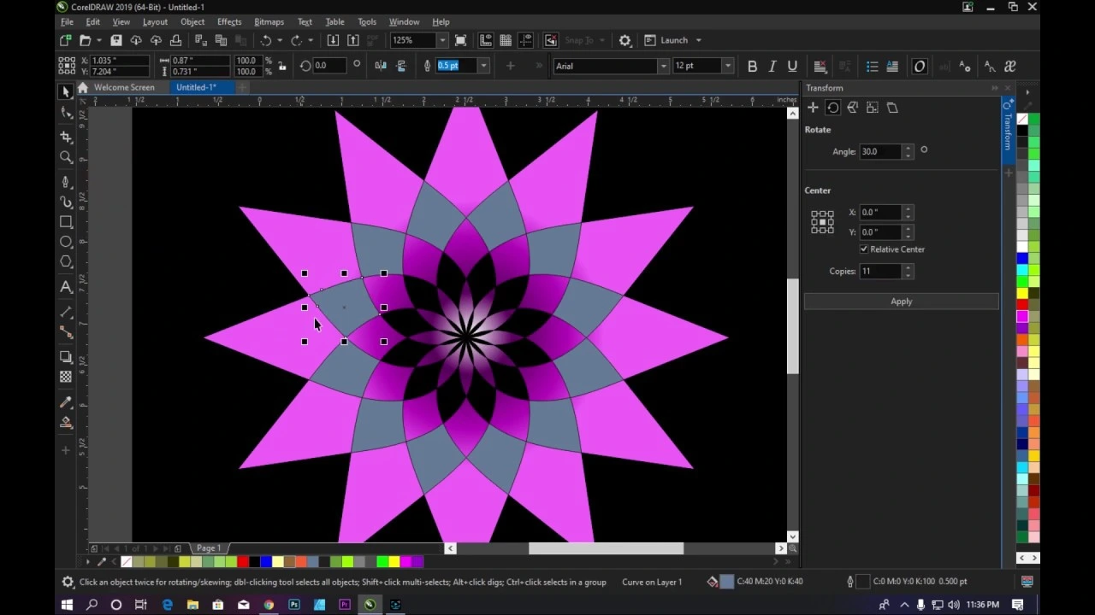Image resolution: width=1095 pixels, height=615 pixels.
Task: Print the document
Action: 175,40
